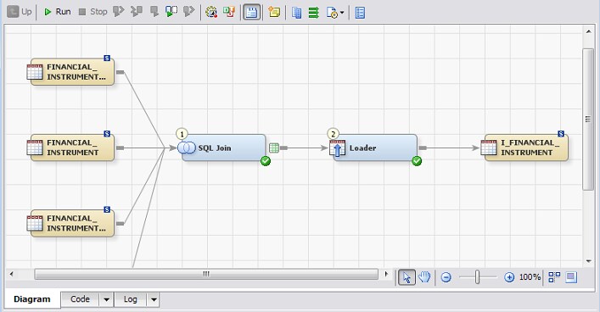
Task: Click the green horizontal bars layout icon
Action: coord(313,13)
